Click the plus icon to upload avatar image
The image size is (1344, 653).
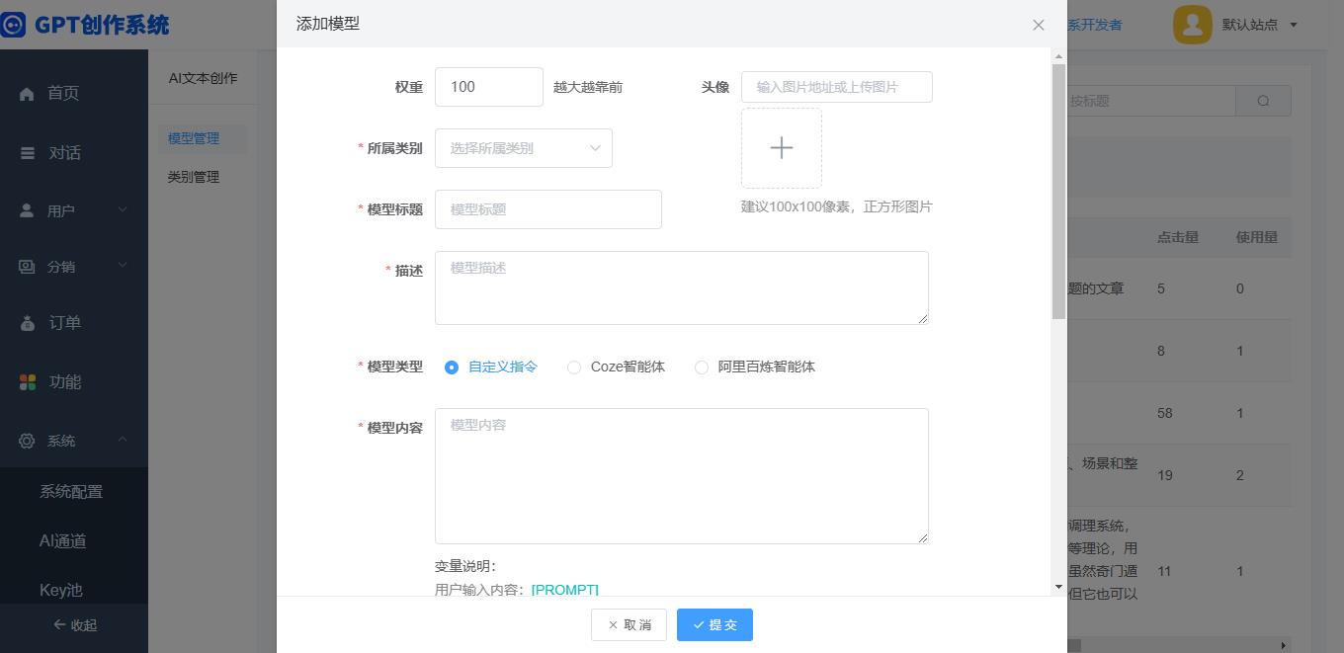click(x=781, y=148)
